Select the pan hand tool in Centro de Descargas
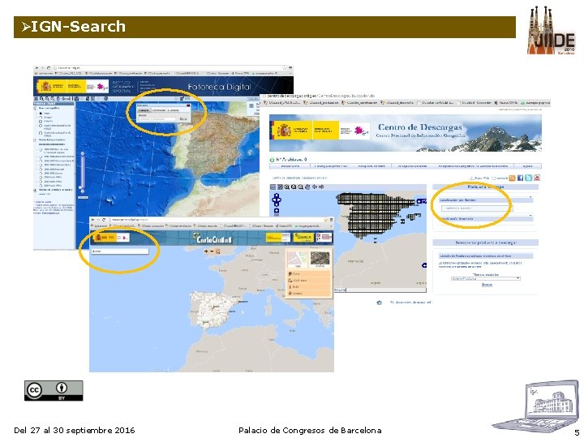The image size is (584, 438). (307, 187)
